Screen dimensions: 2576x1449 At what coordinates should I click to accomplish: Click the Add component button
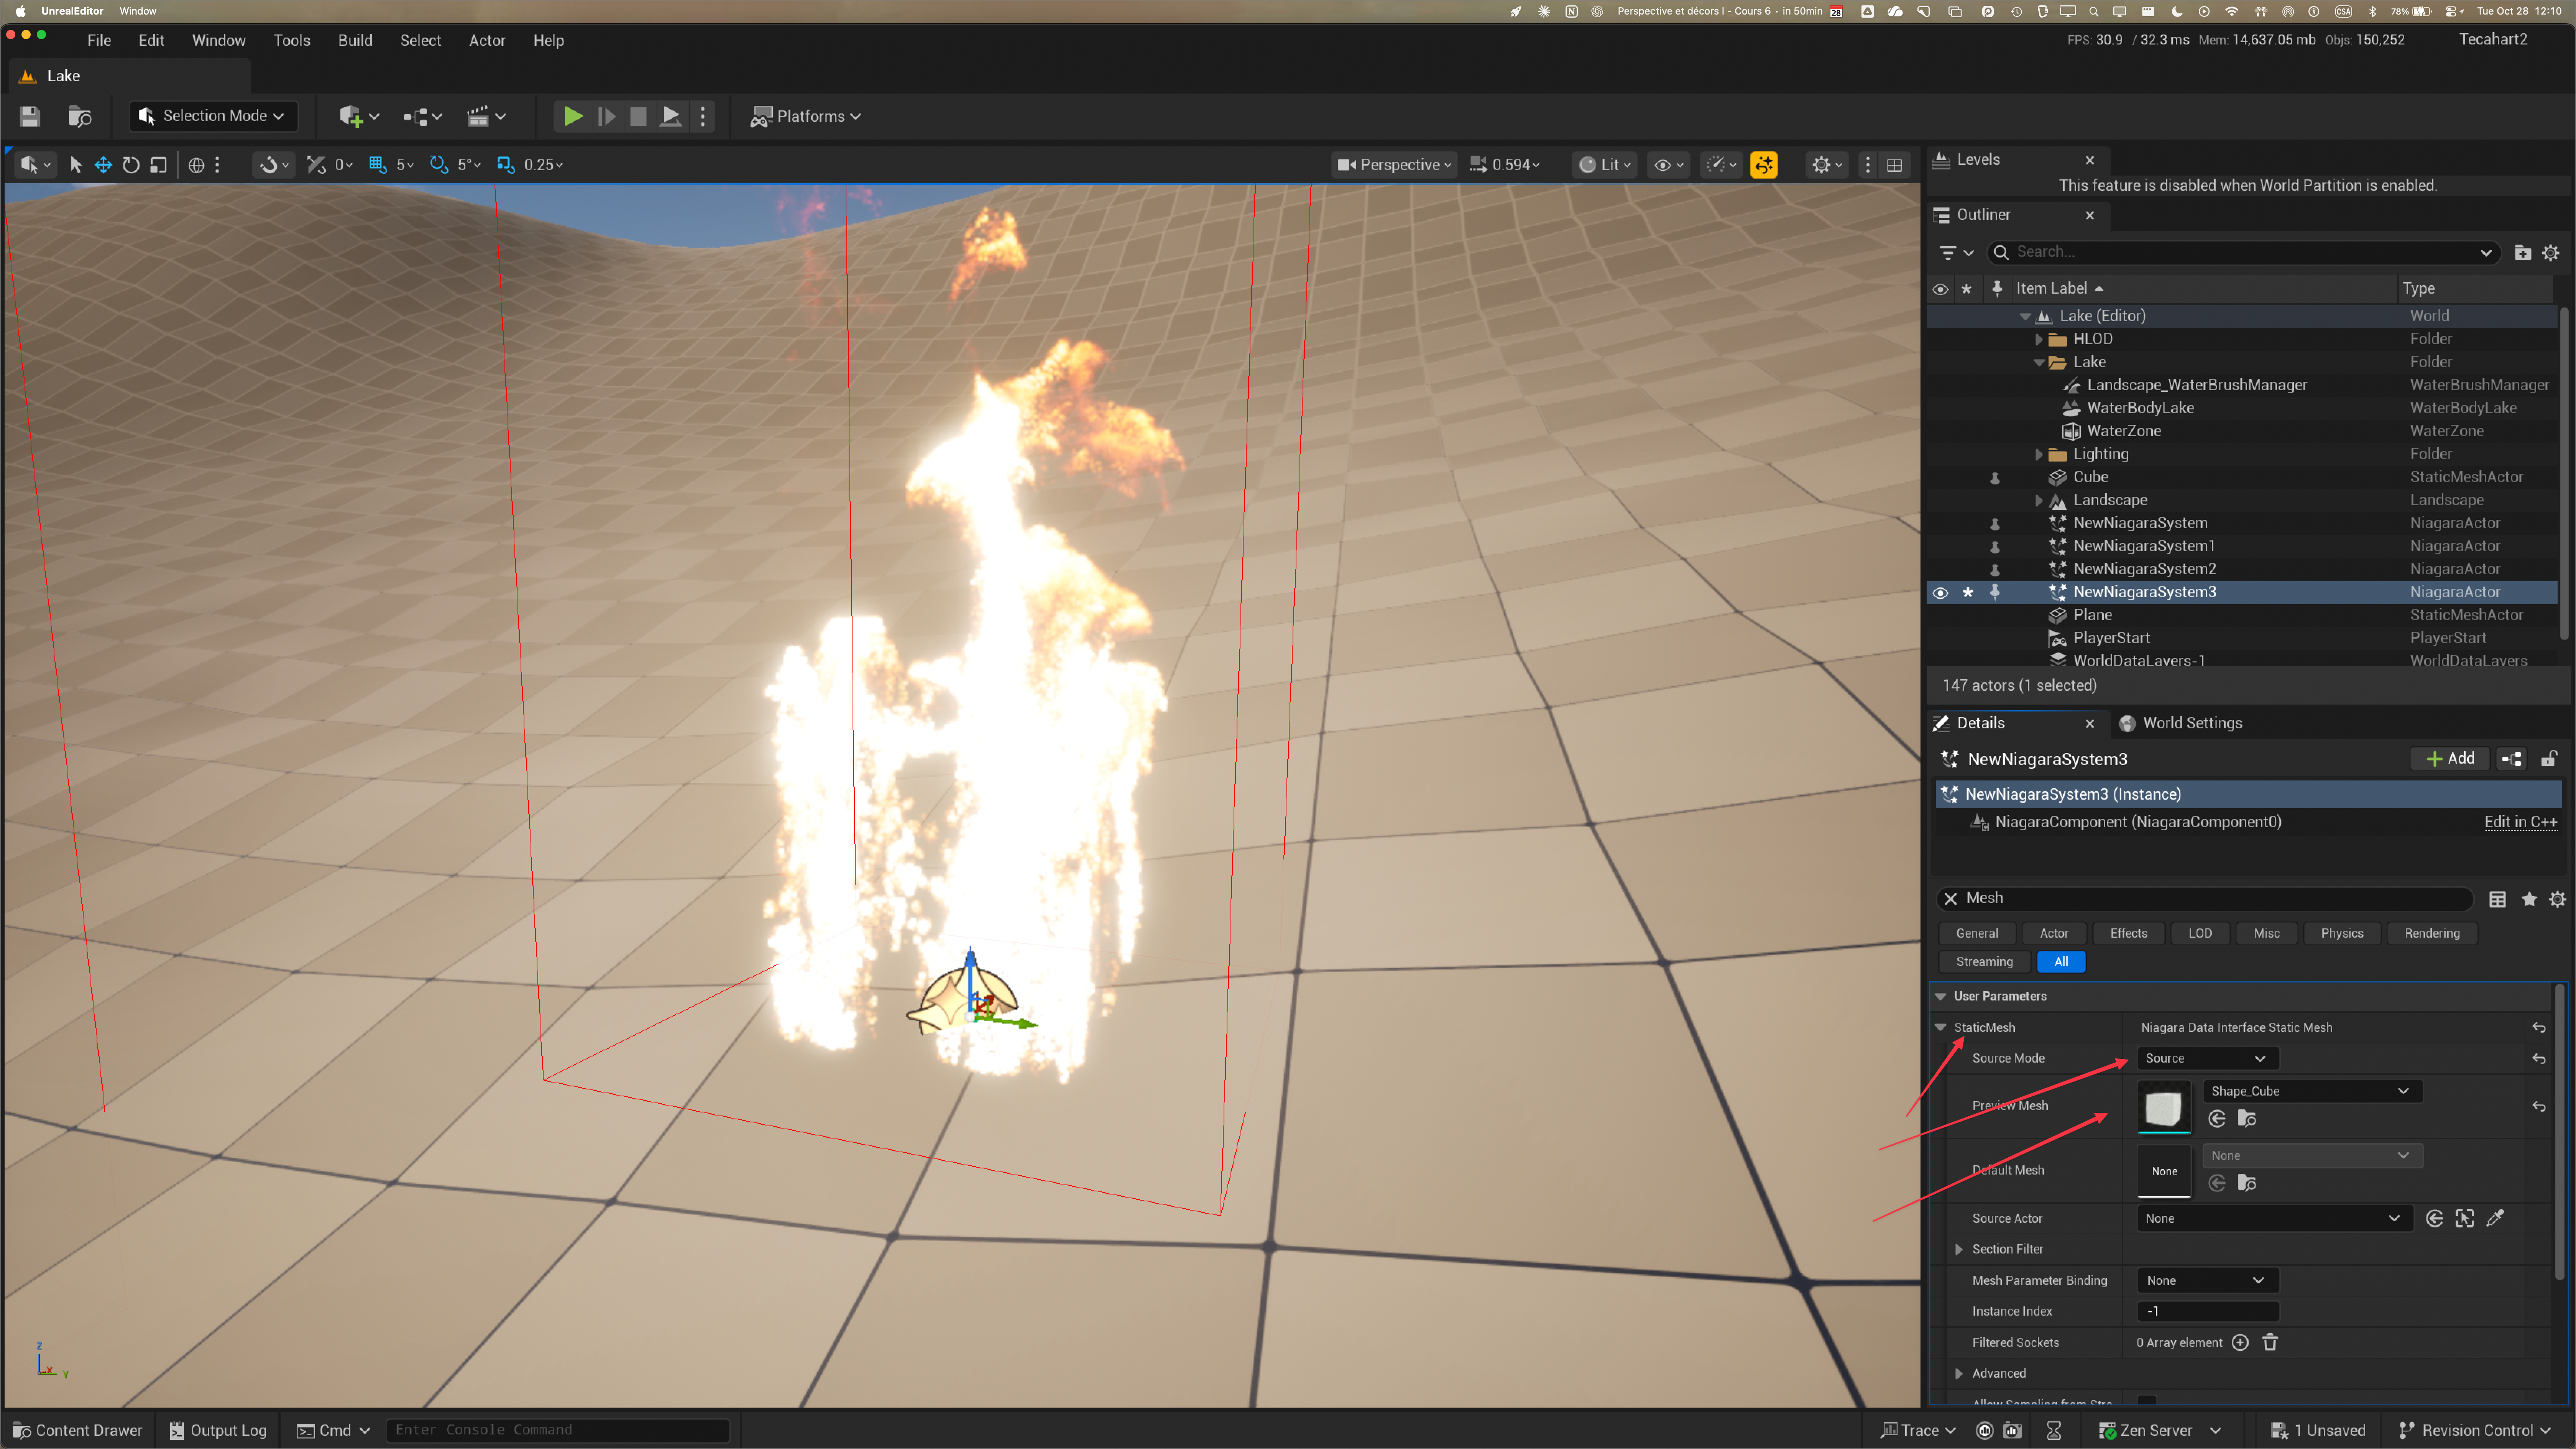[x=2449, y=759]
